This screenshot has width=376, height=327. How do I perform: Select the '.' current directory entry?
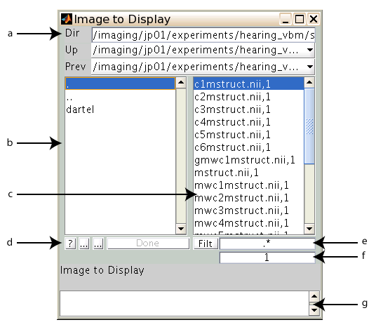coord(120,84)
